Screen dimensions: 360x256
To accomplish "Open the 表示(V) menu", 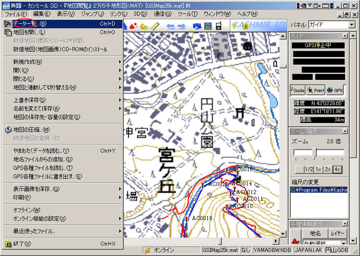I will (x=66, y=14).
